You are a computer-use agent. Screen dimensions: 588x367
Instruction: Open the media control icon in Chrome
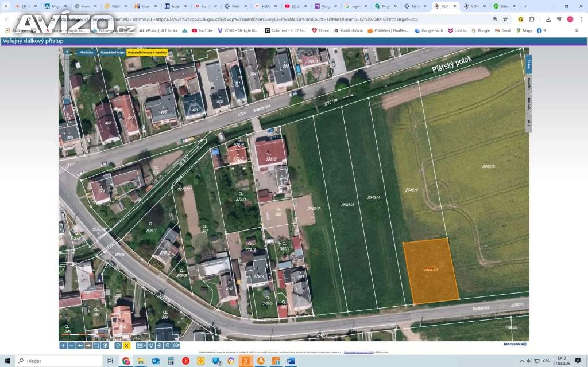pos(559,19)
